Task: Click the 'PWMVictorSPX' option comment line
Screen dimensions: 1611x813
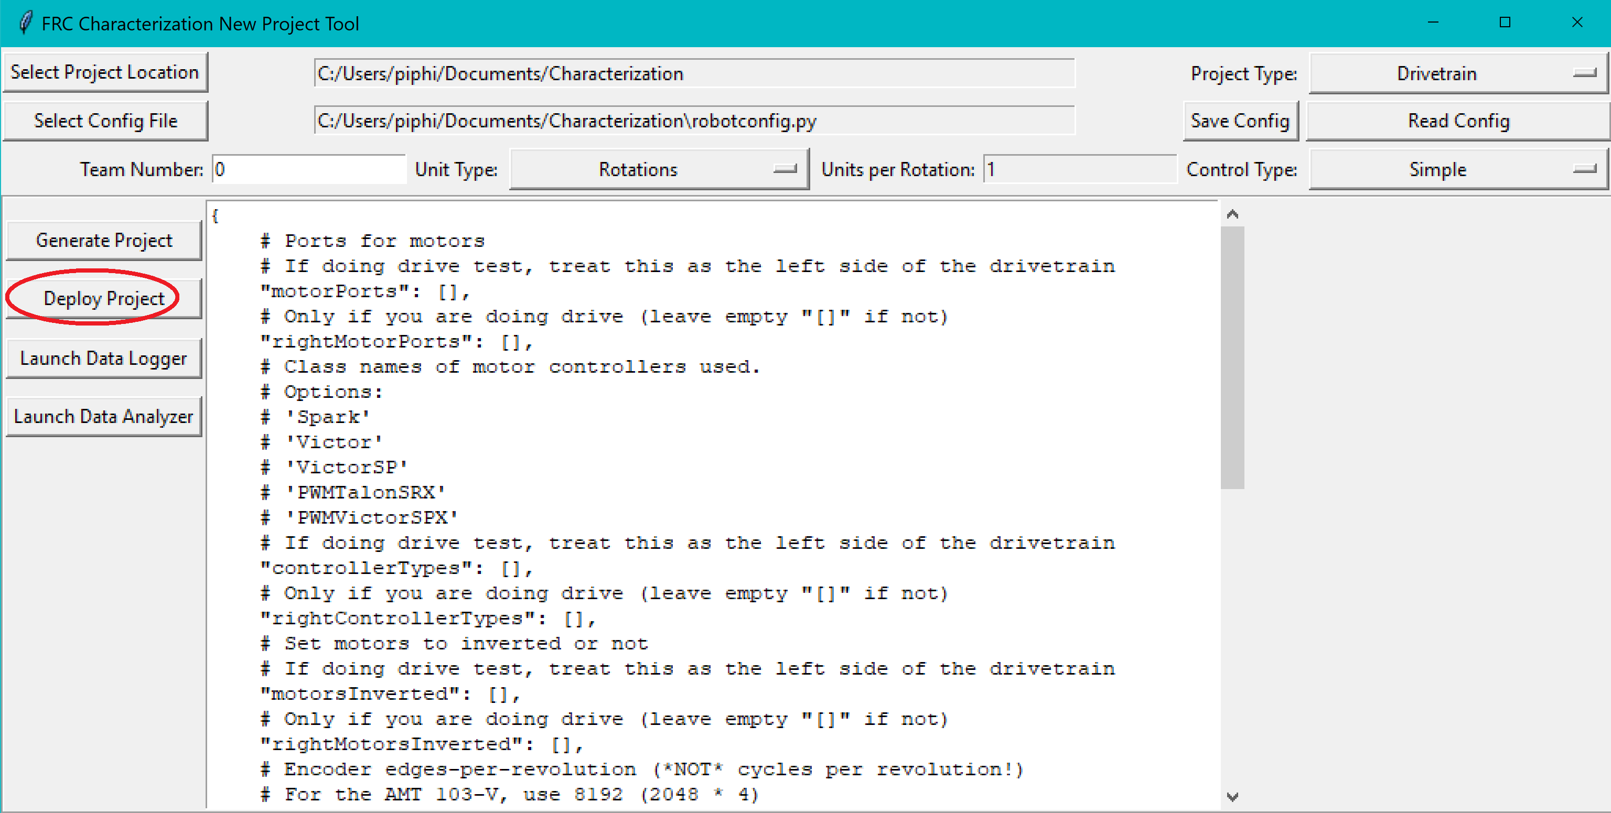Action: pos(360,518)
